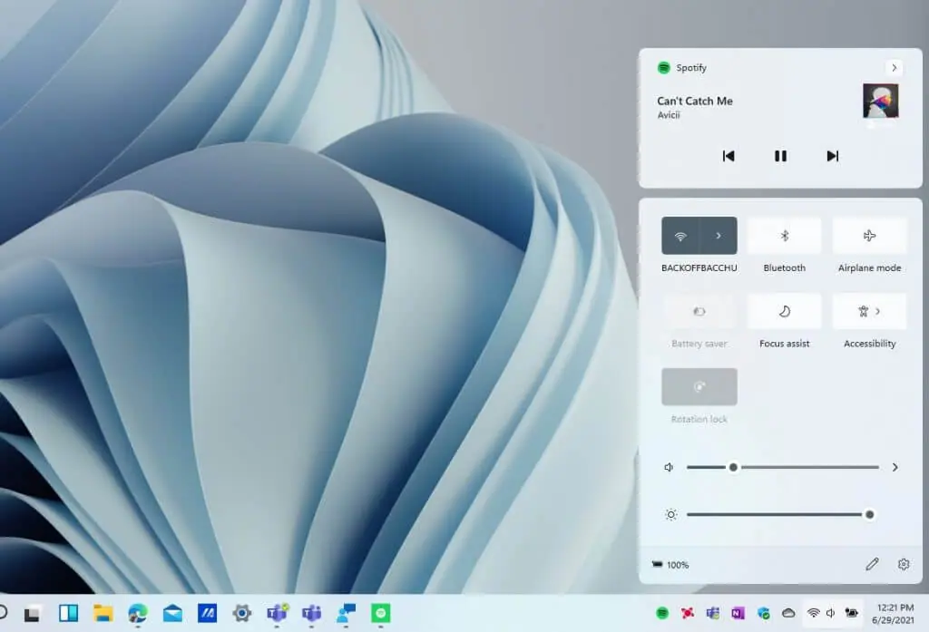Image resolution: width=929 pixels, height=632 pixels.
Task: Toggle Rotation lock
Action: pyautogui.click(x=699, y=387)
